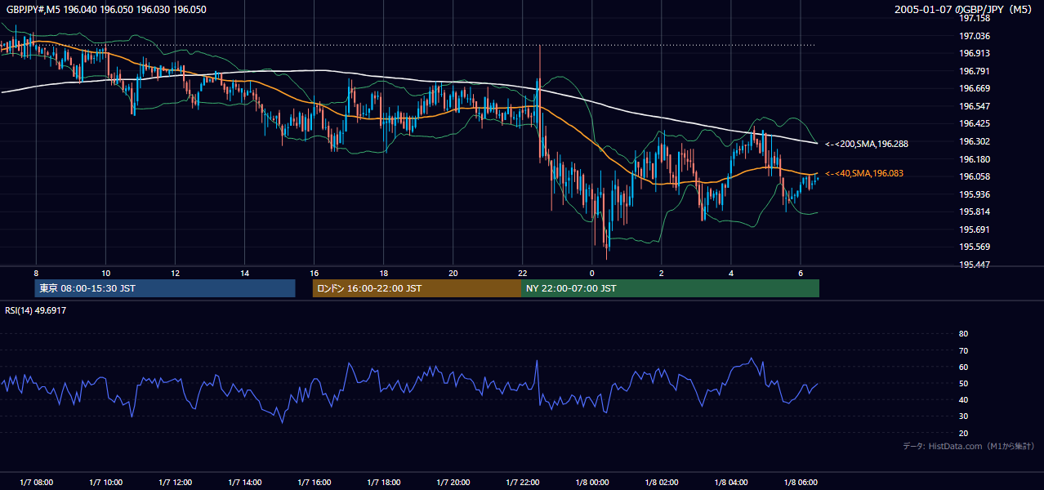Click price axis value 196.547
1044x490 pixels.
(x=974, y=106)
